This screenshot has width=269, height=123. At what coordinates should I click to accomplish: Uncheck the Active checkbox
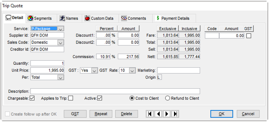[100, 98]
